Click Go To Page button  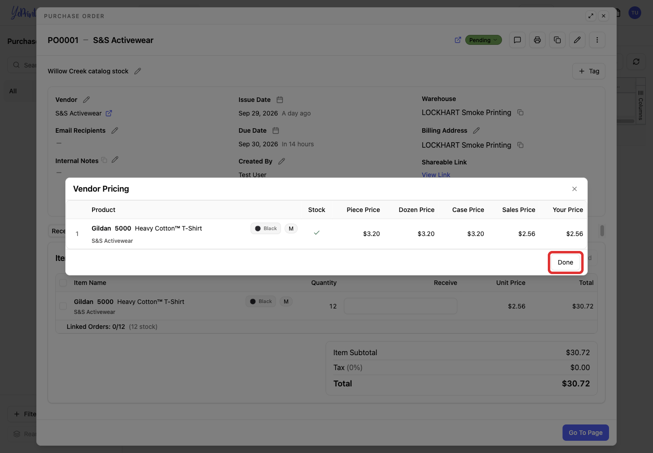tap(585, 433)
